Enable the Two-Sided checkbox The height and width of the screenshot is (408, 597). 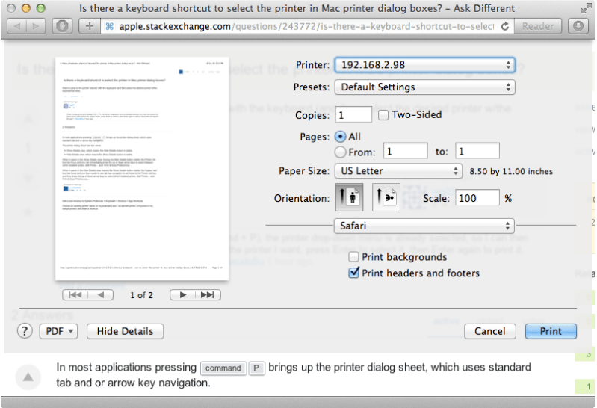[383, 115]
